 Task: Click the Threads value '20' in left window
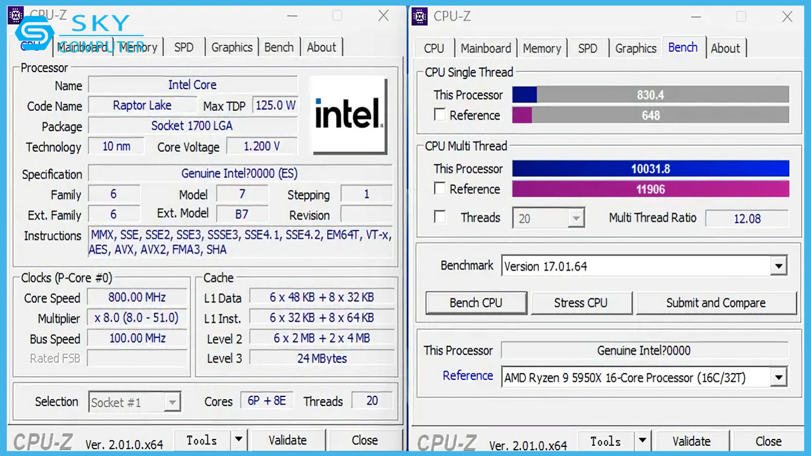[372, 401]
